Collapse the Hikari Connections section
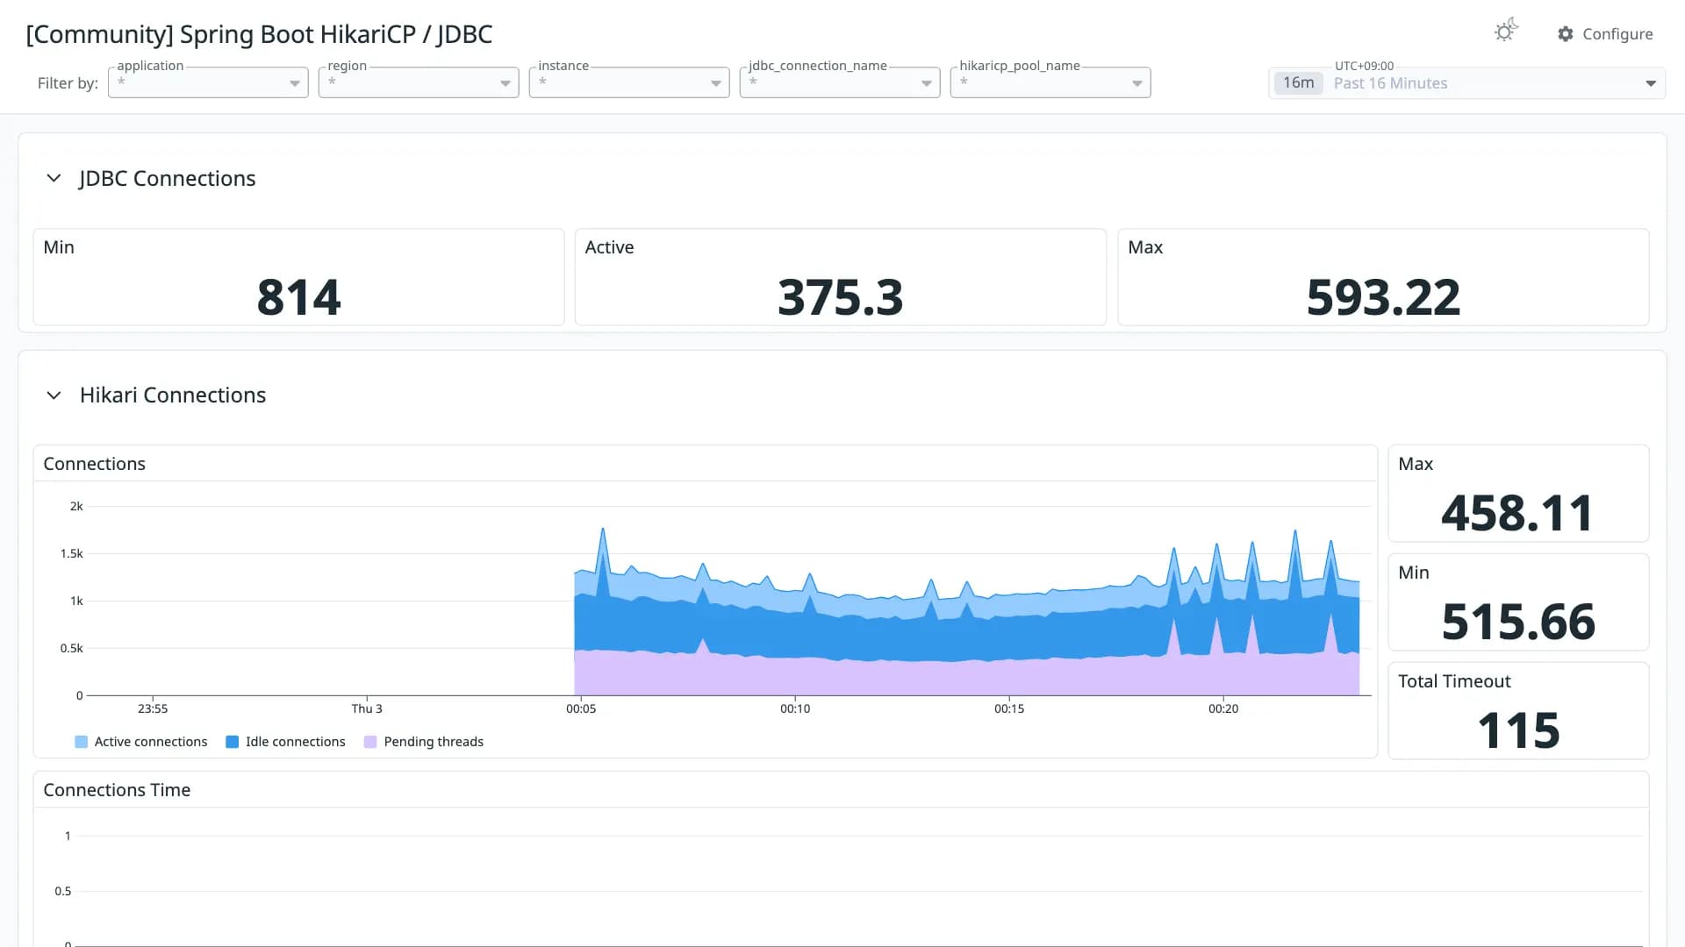This screenshot has width=1685, height=947. point(54,395)
